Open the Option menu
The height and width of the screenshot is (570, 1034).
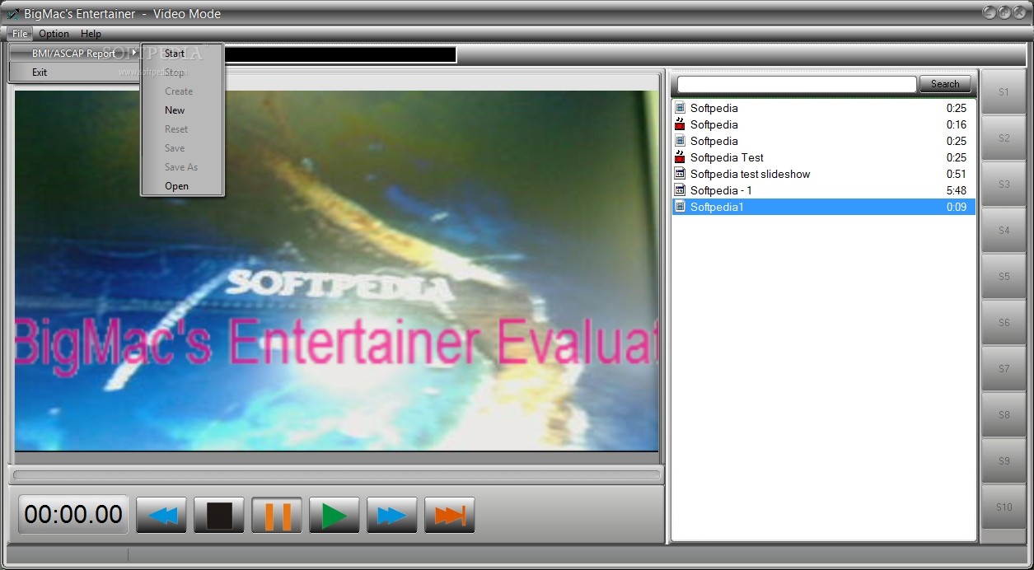(x=54, y=34)
